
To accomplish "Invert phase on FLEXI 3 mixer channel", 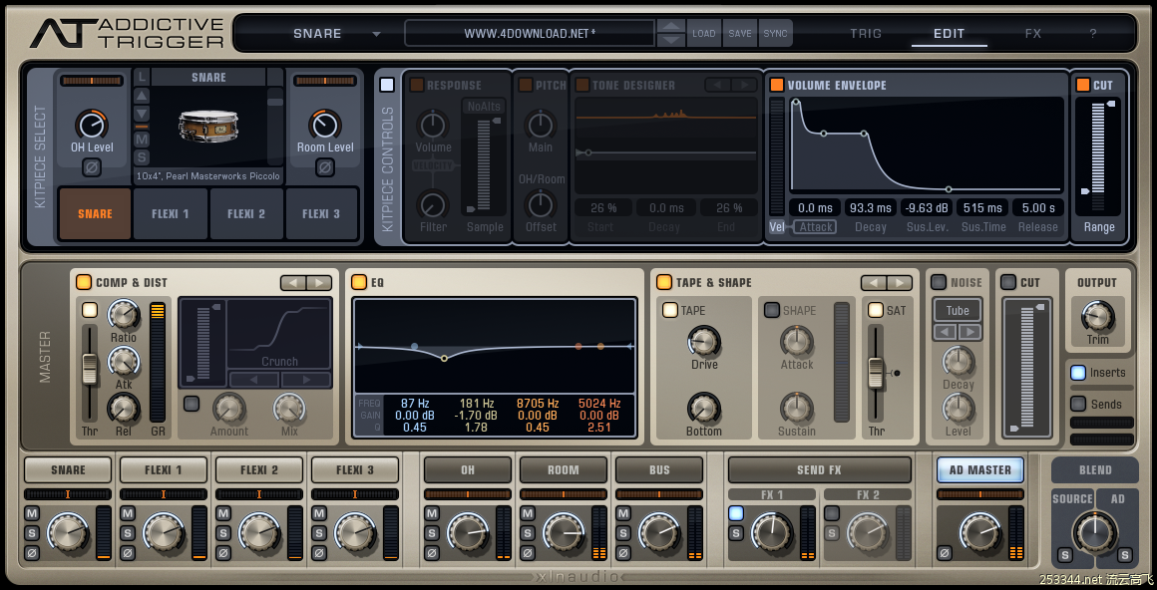I will coord(319,552).
